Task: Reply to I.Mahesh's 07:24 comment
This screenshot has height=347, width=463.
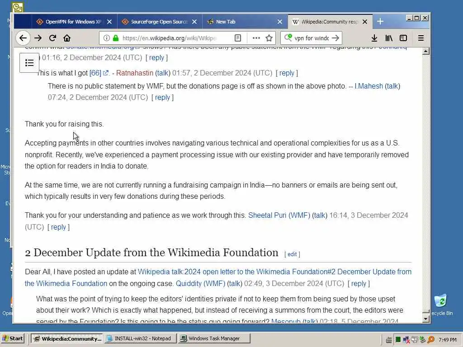Action: (x=162, y=98)
